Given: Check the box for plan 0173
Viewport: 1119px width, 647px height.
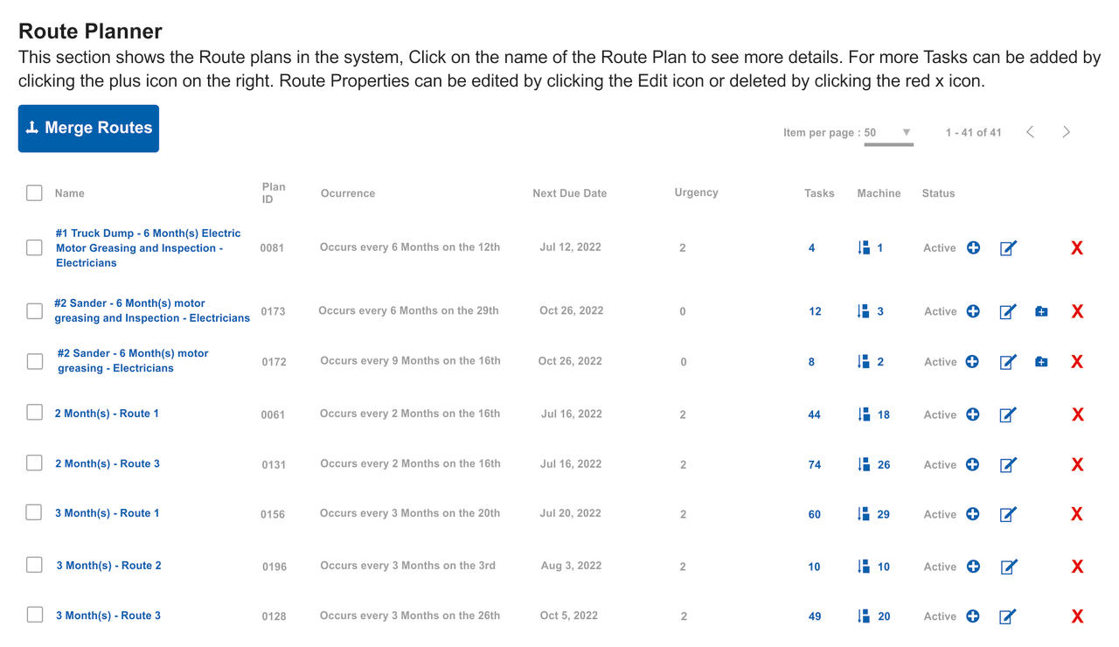Looking at the screenshot, I should tap(34, 310).
